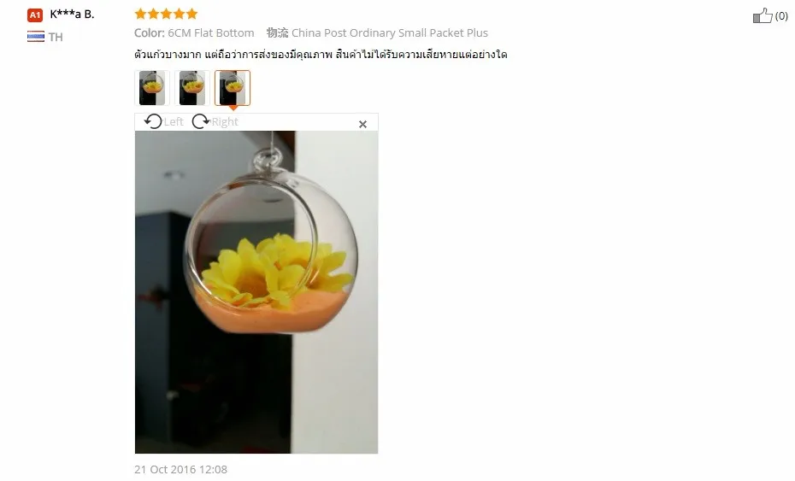Click the enlarged glass terrarium photo

tap(256, 292)
